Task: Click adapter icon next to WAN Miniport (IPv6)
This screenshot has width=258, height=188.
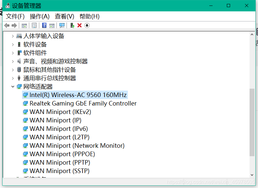Action: 25,129
